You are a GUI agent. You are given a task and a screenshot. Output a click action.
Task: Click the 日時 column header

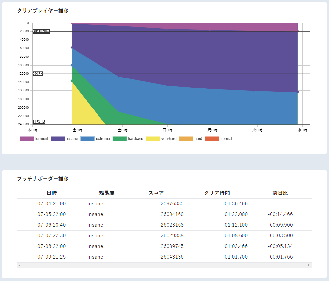pos(52,193)
